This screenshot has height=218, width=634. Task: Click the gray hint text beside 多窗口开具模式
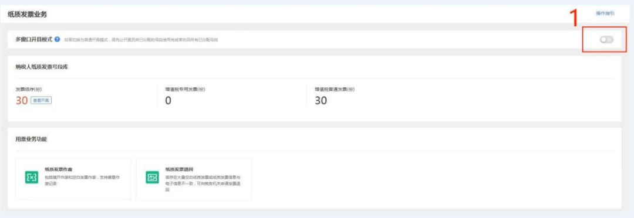(x=141, y=40)
